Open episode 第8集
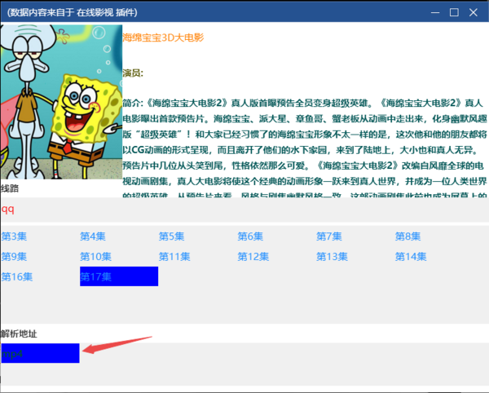The width and height of the screenshot is (489, 393). coord(407,236)
